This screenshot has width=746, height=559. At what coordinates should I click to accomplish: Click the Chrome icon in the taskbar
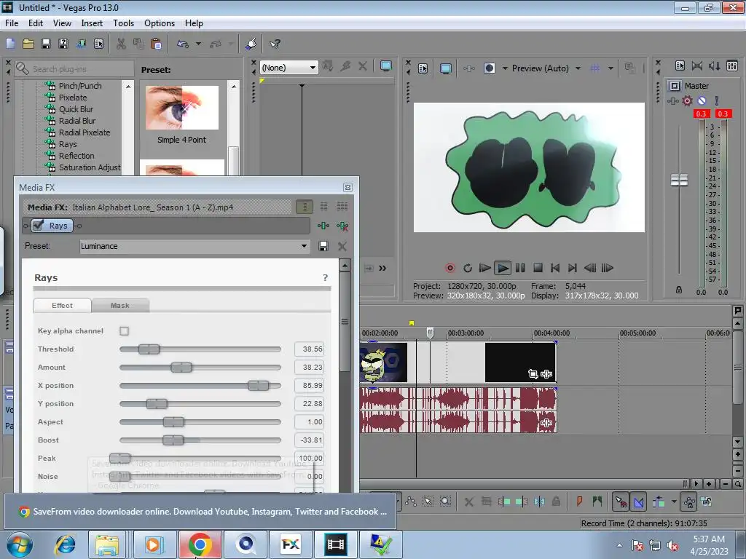tap(200, 544)
